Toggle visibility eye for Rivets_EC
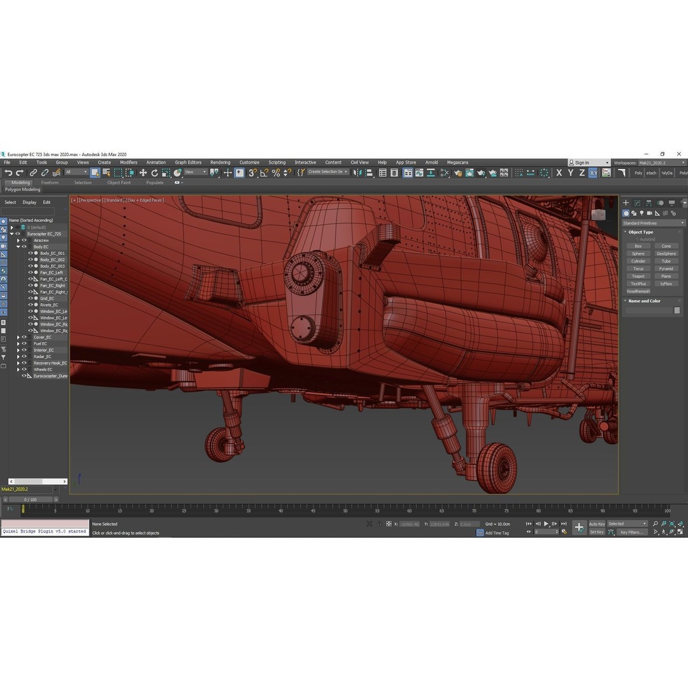Image resolution: width=688 pixels, height=688 pixels. 31,305
